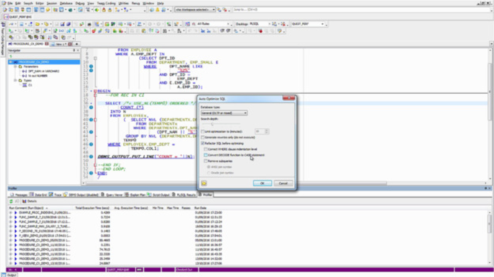Close the New 1 editor tab
The image size is (494, 277).
coord(70,44)
